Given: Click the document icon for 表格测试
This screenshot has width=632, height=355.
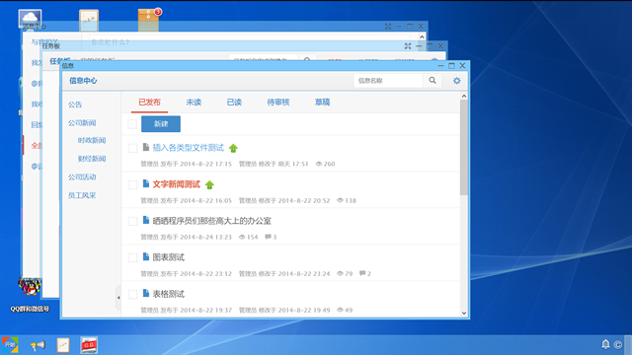Looking at the screenshot, I should pyautogui.click(x=146, y=294).
